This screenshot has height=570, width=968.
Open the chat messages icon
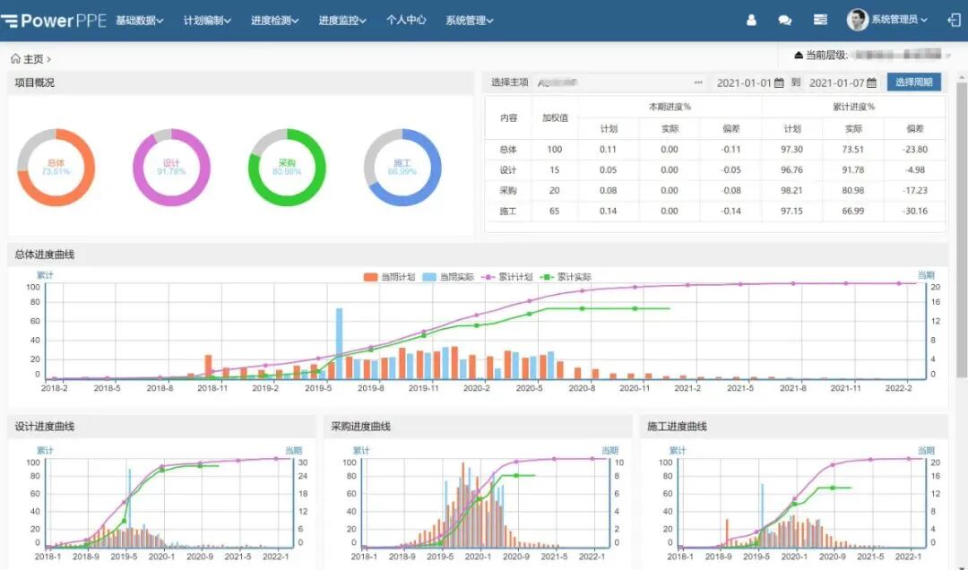click(784, 21)
